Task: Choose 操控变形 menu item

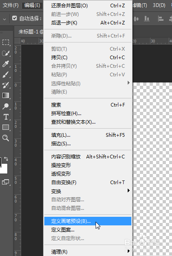Action: pos(88,165)
